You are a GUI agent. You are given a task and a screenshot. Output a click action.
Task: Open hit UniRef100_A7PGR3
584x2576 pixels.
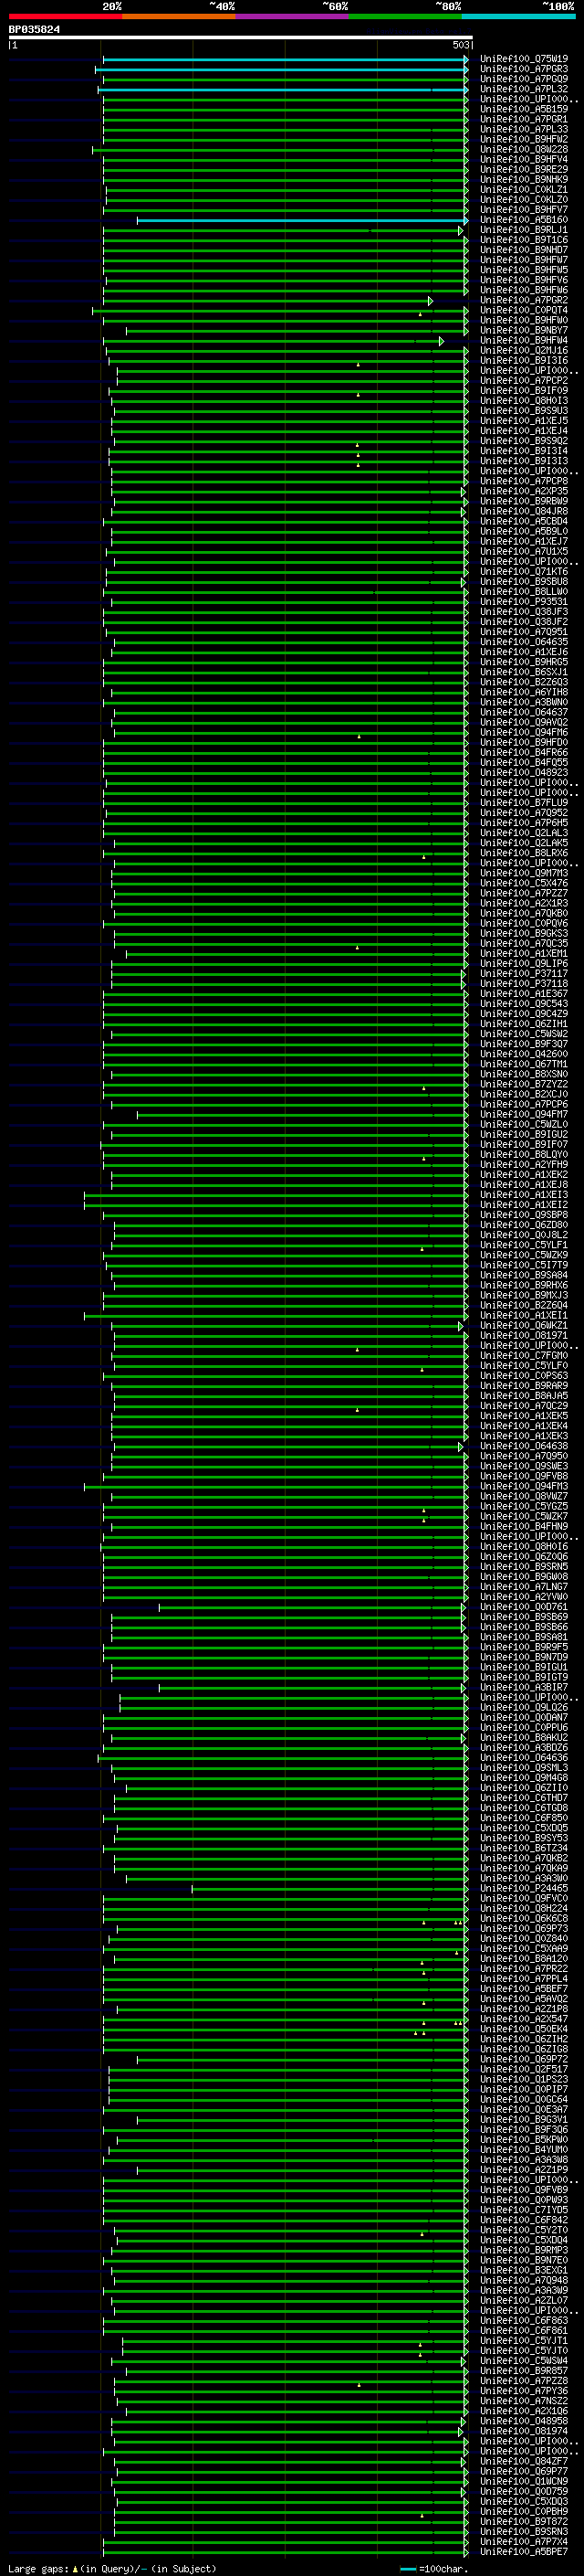[x=524, y=69]
